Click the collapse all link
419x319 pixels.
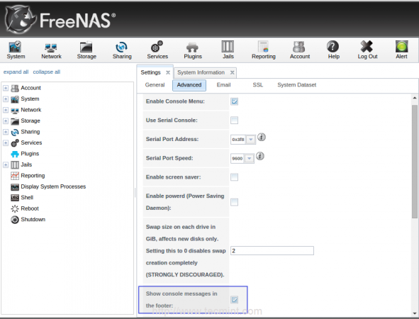coord(47,72)
